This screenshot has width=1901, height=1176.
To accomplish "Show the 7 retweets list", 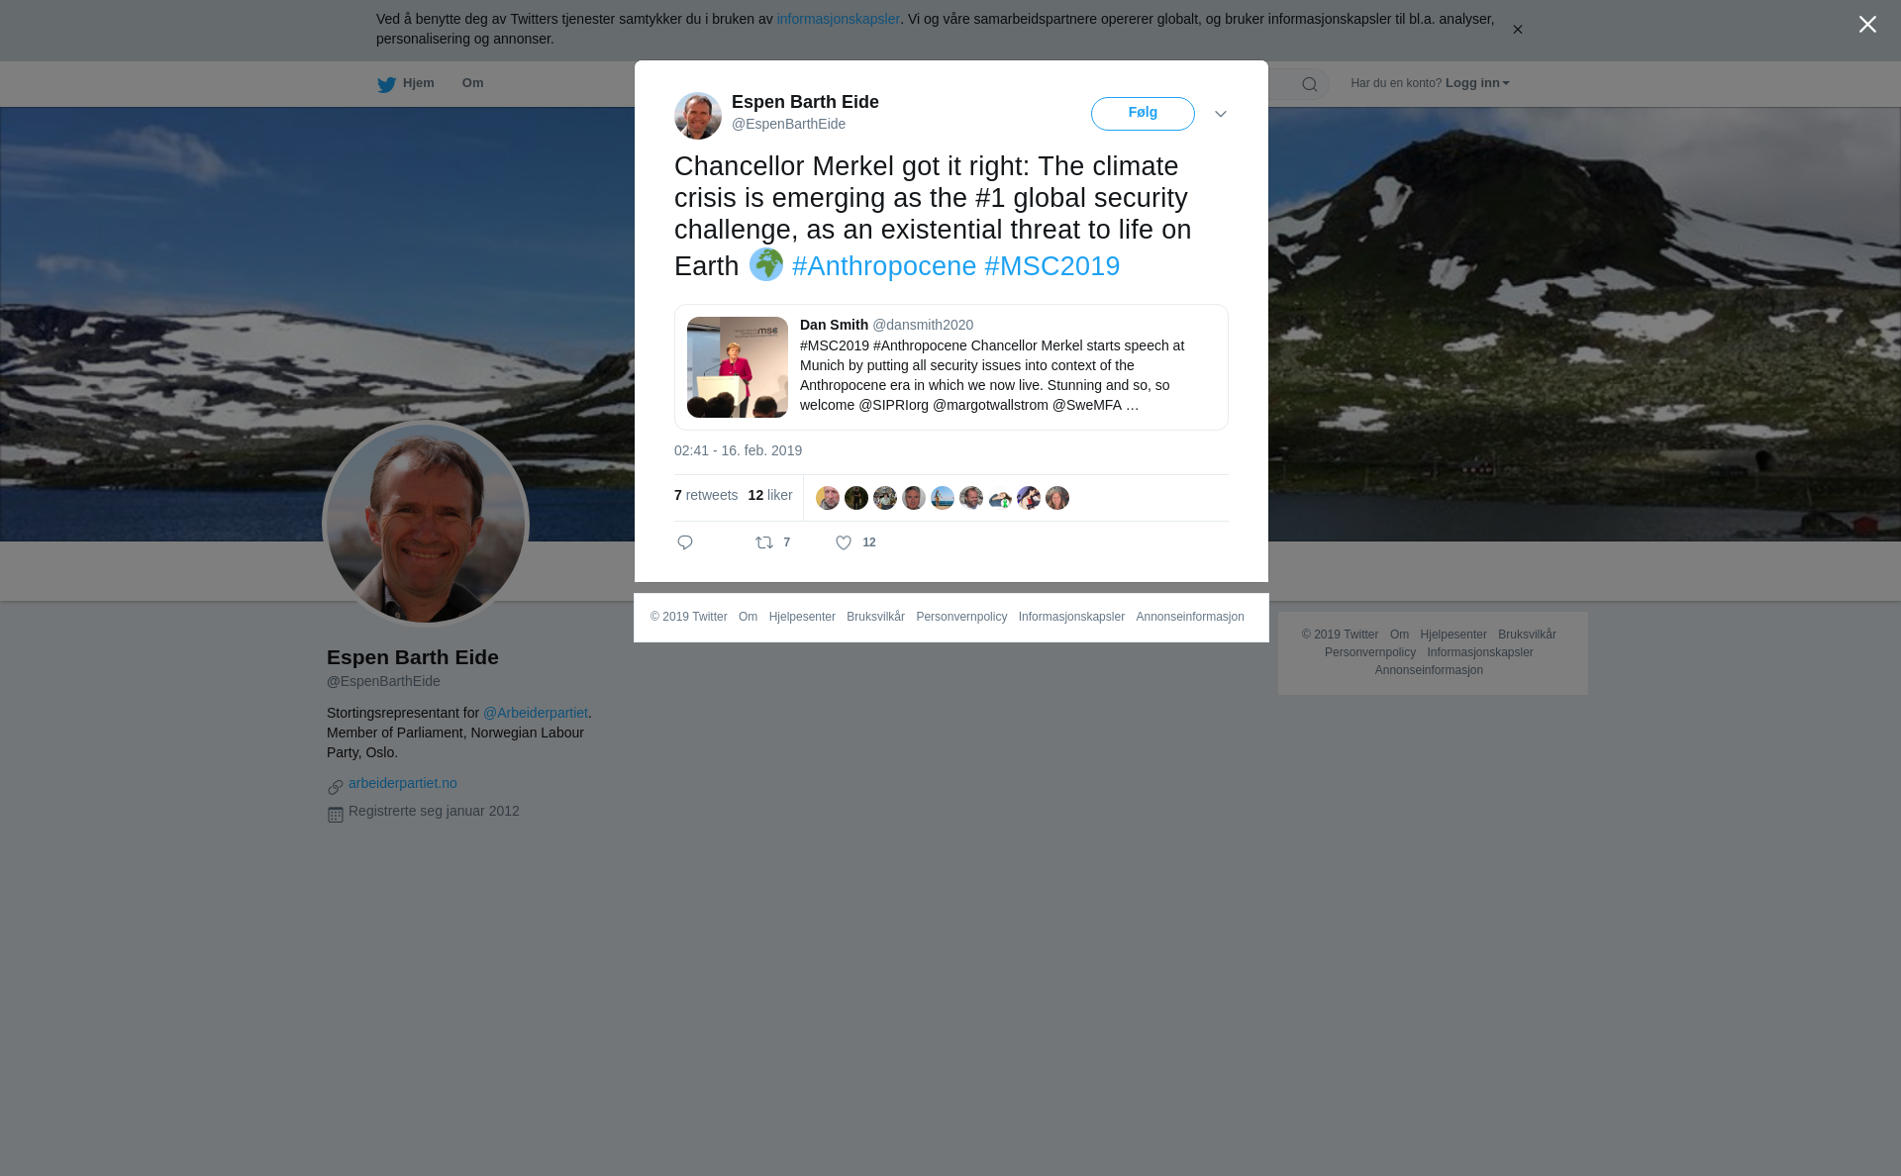I will [x=706, y=495].
